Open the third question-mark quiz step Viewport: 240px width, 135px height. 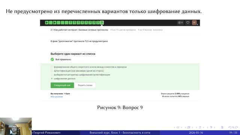[78, 22]
